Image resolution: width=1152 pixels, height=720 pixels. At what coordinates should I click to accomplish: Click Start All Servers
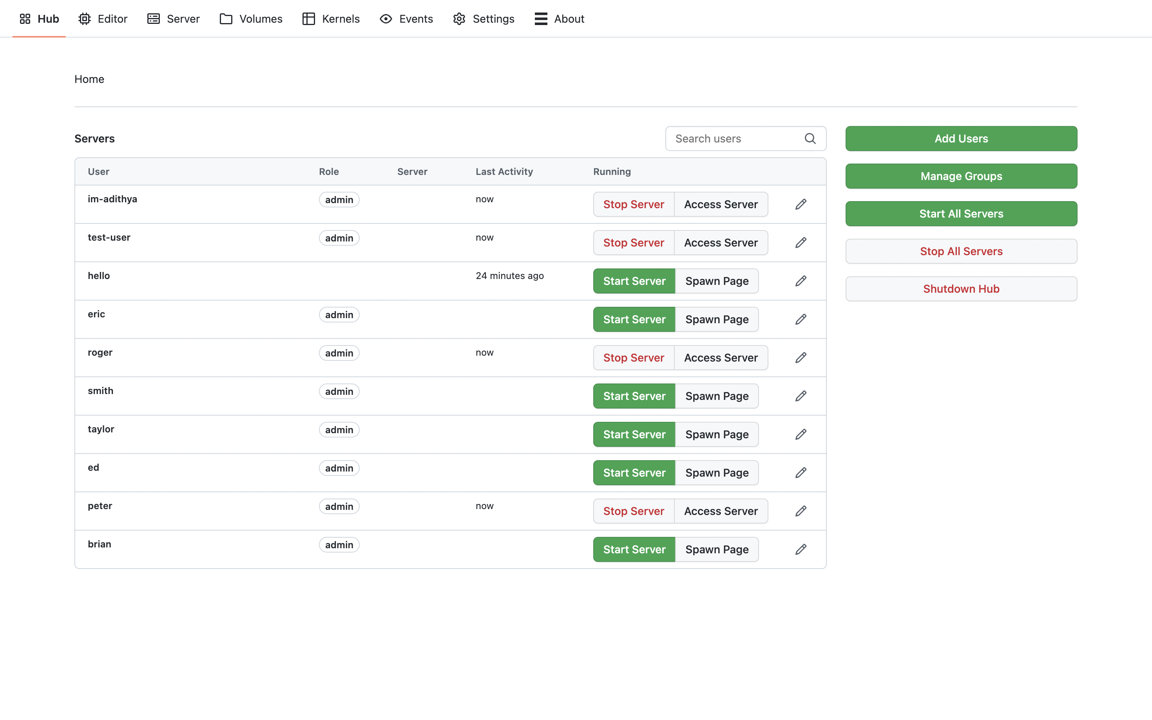coord(961,213)
